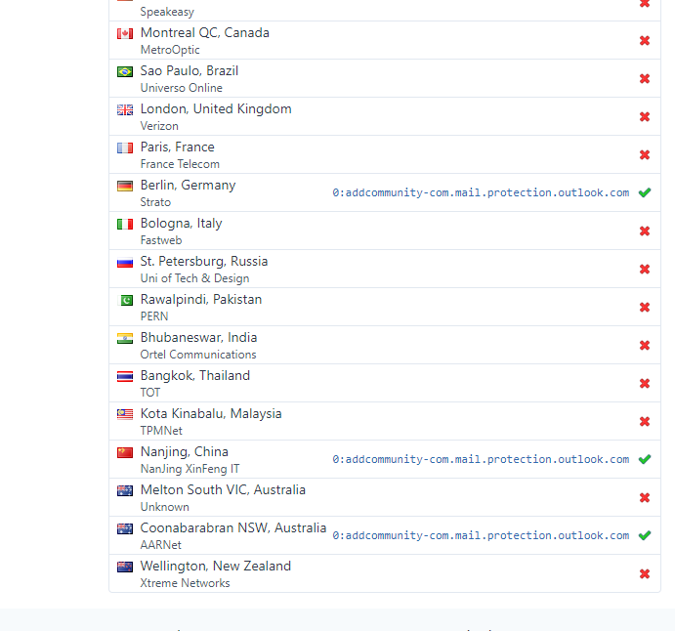Screen dimensions: 675x631
Task: Click the green checkmark on the Coonabarabran row
Action: click(645, 536)
